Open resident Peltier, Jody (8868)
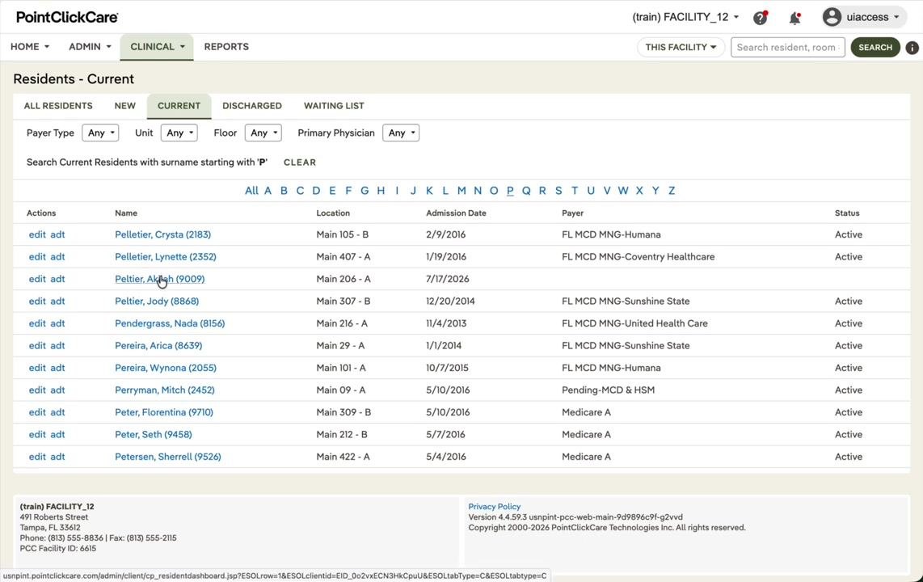This screenshot has height=582, width=923. click(157, 302)
